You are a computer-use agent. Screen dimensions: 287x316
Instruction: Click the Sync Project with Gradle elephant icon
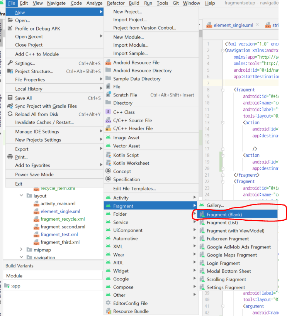[10, 106]
